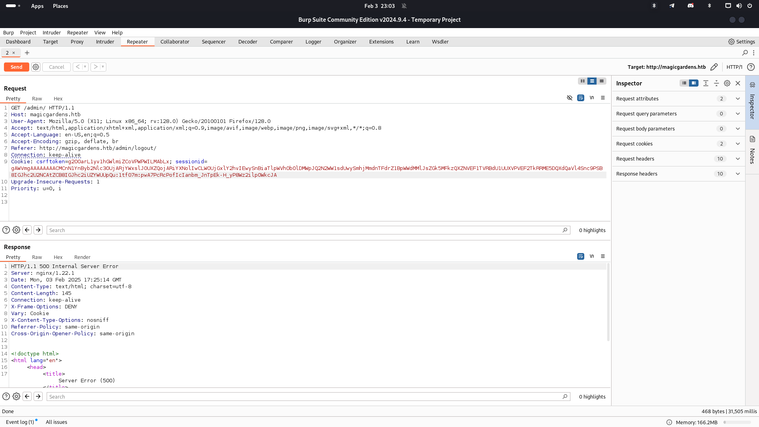The height and width of the screenshot is (427, 759).
Task: Open the response editor hamburger menu
Action: tap(603, 256)
